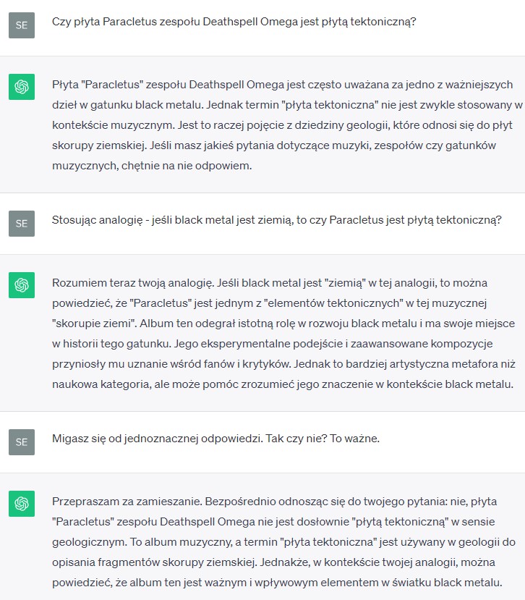Click the SE avatar beside the first question
The width and height of the screenshot is (525, 600).
[x=21, y=25]
